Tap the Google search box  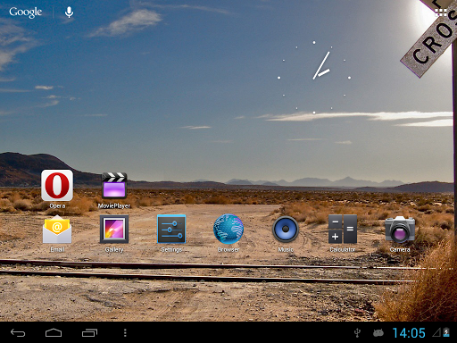(x=26, y=13)
